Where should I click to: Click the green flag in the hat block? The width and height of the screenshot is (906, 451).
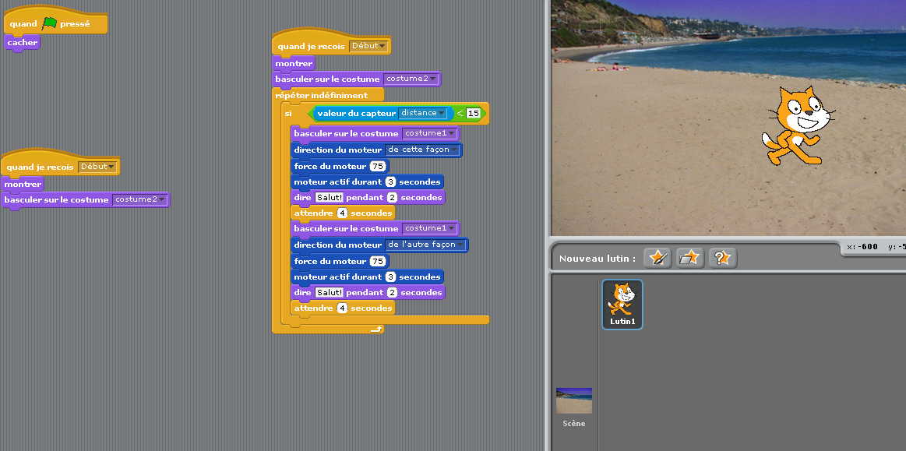coord(50,23)
